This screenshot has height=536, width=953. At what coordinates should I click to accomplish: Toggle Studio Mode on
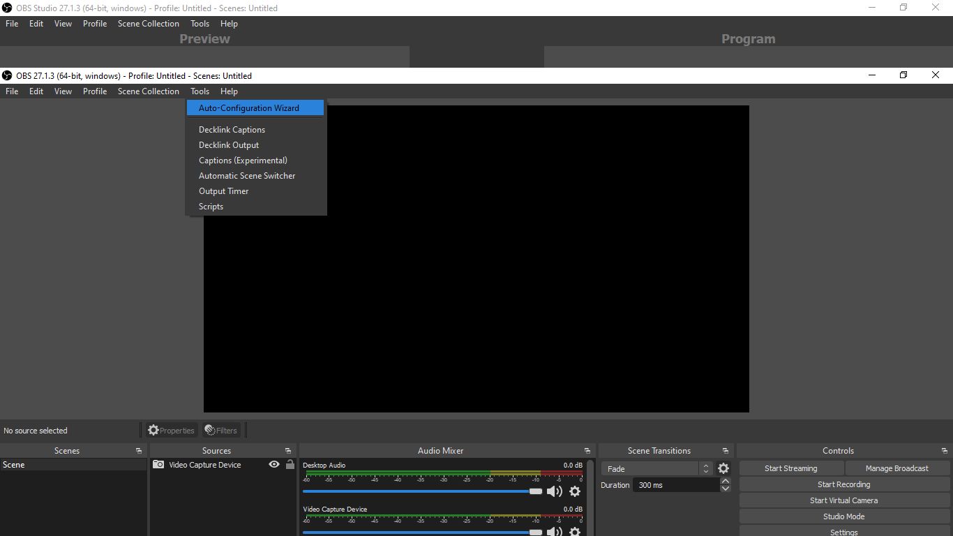pyautogui.click(x=843, y=516)
